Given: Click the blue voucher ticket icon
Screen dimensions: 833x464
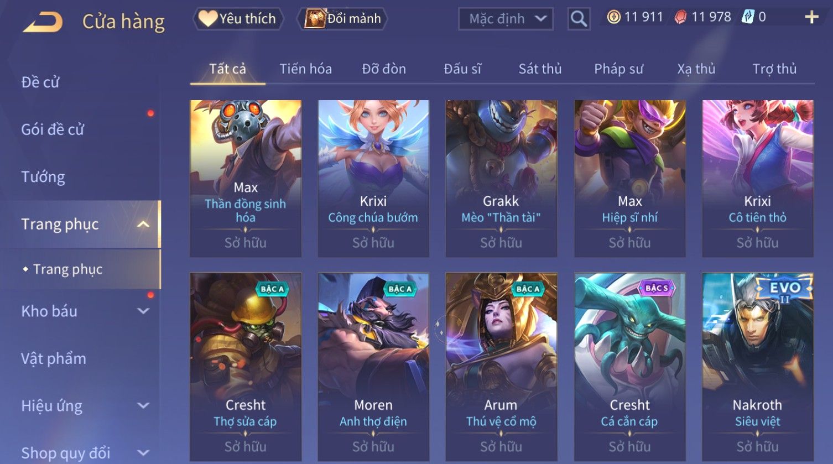Looking at the screenshot, I should tap(748, 17).
